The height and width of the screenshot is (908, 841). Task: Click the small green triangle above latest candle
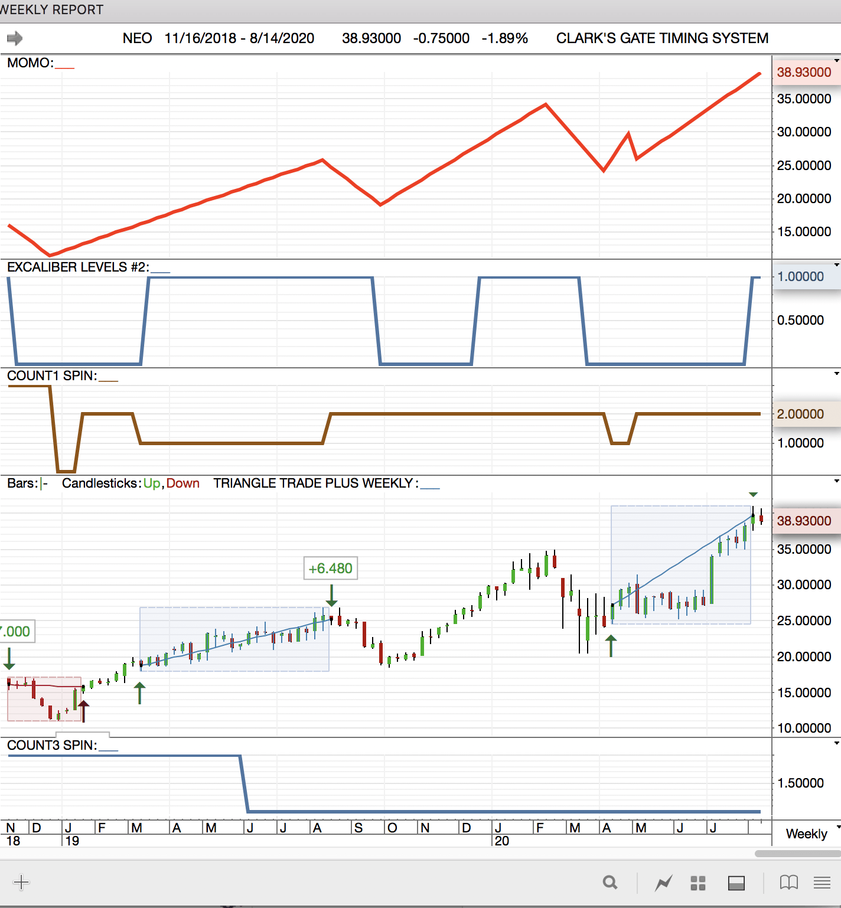[753, 494]
